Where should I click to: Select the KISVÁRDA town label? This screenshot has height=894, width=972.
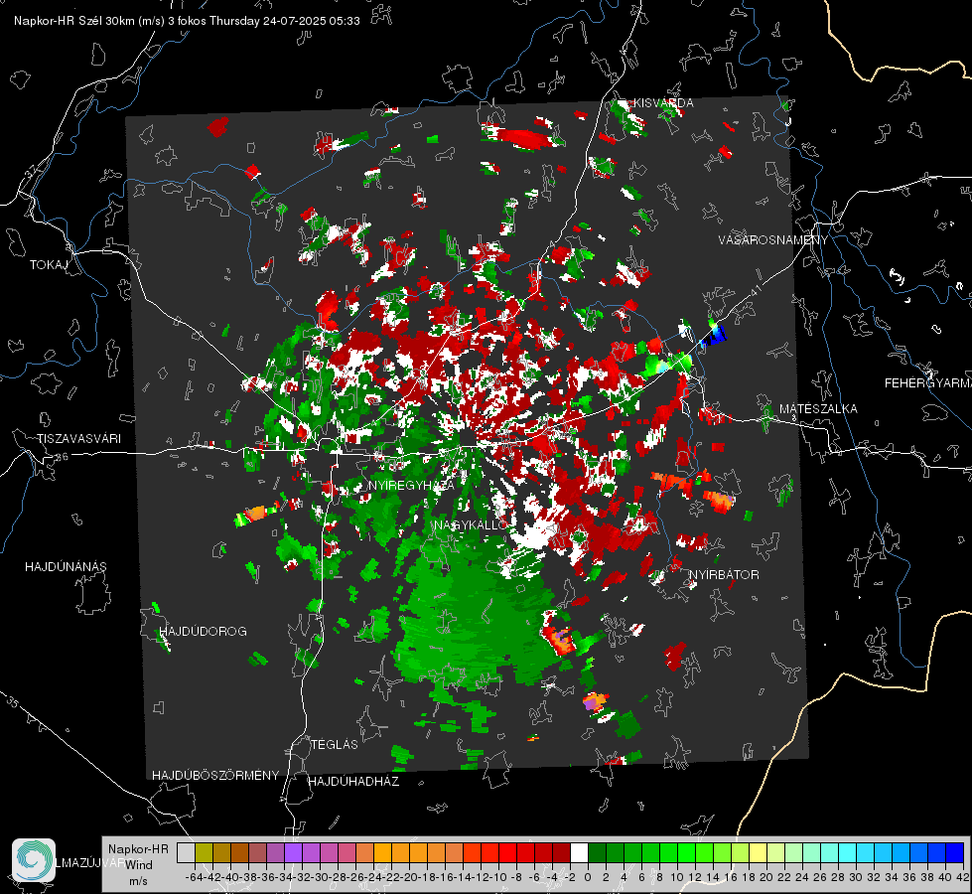662,103
